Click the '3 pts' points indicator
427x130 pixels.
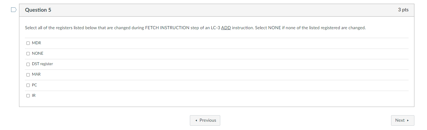[403, 10]
